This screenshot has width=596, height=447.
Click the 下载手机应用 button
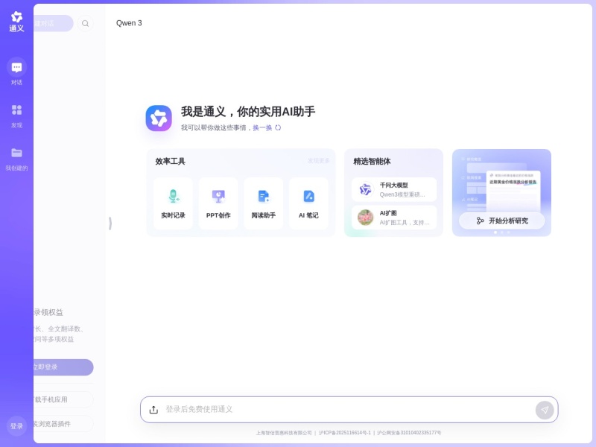(63, 399)
